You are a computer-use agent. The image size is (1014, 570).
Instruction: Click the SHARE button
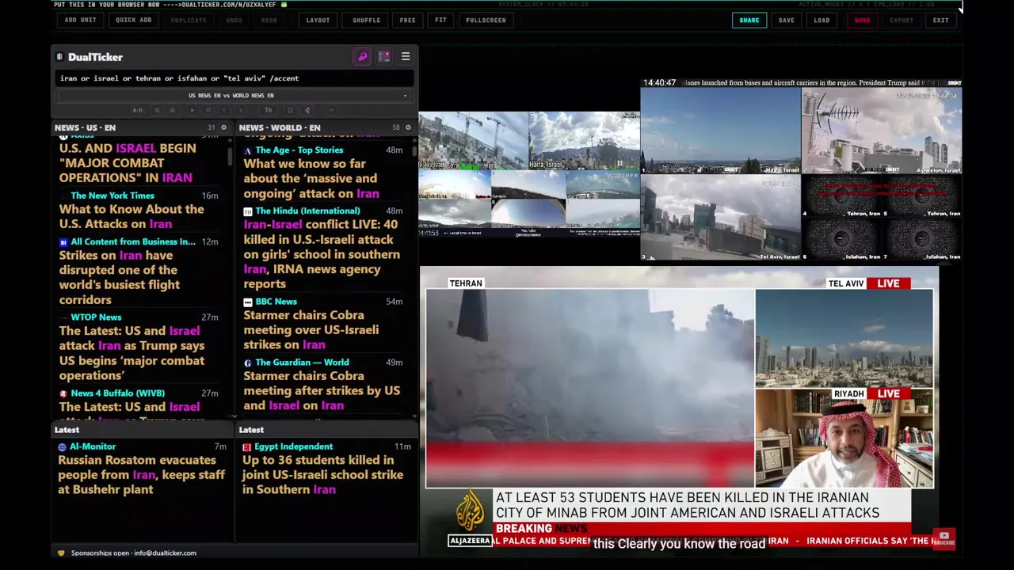749,20
